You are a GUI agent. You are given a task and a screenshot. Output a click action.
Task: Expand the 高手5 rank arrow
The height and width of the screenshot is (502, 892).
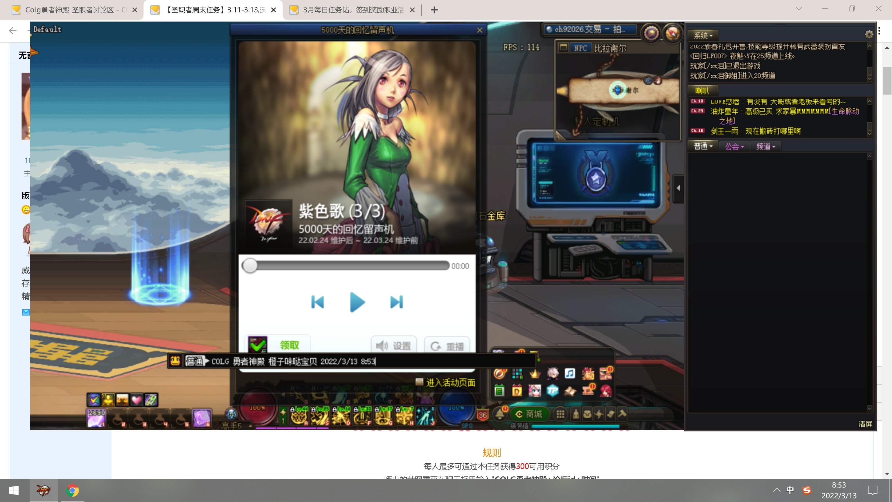click(x=250, y=426)
